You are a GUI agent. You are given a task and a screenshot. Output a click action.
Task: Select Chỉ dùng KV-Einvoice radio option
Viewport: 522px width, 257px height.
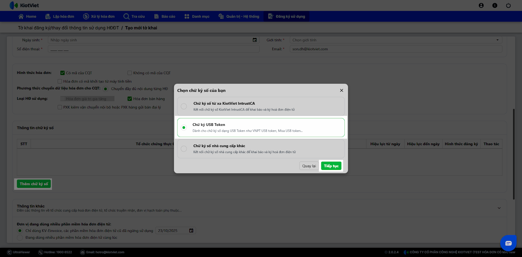pos(20,231)
